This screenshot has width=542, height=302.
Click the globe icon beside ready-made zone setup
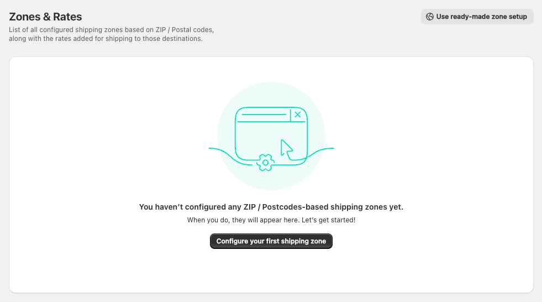(x=429, y=17)
